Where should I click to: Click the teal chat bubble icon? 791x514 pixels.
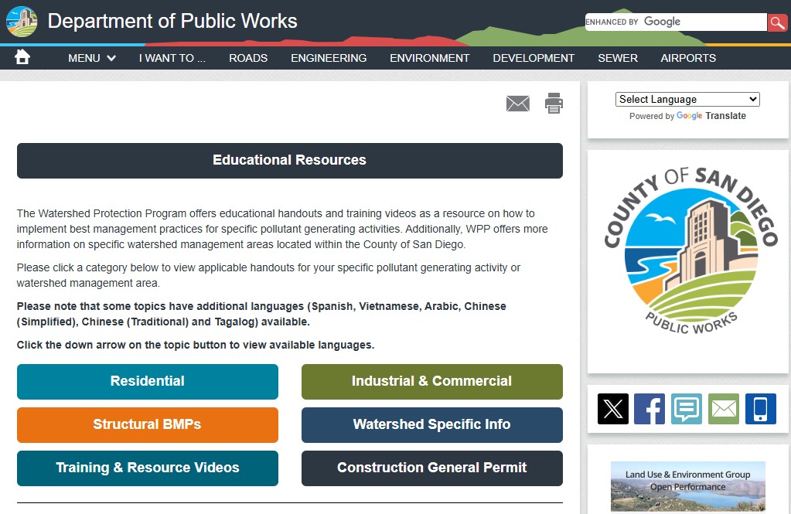pyautogui.click(x=687, y=409)
